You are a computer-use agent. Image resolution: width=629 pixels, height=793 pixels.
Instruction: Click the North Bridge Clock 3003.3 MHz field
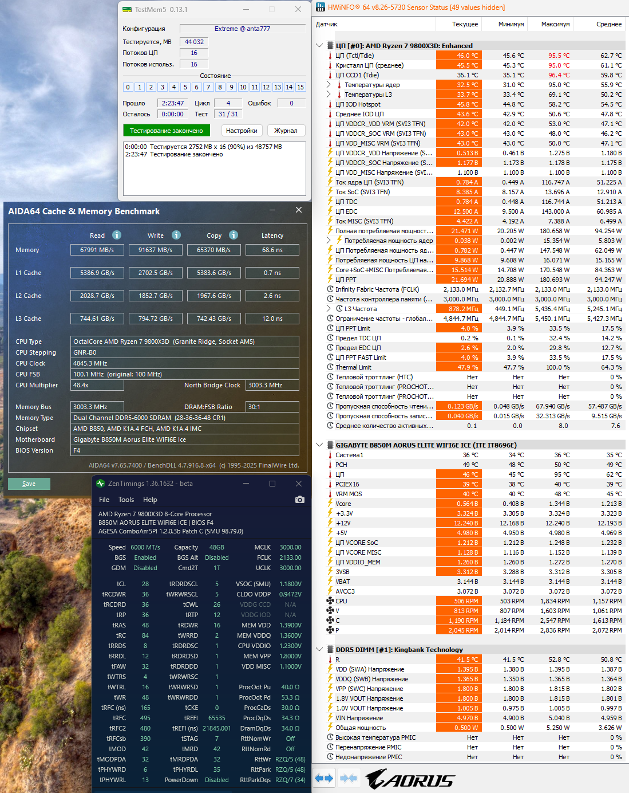(272, 385)
